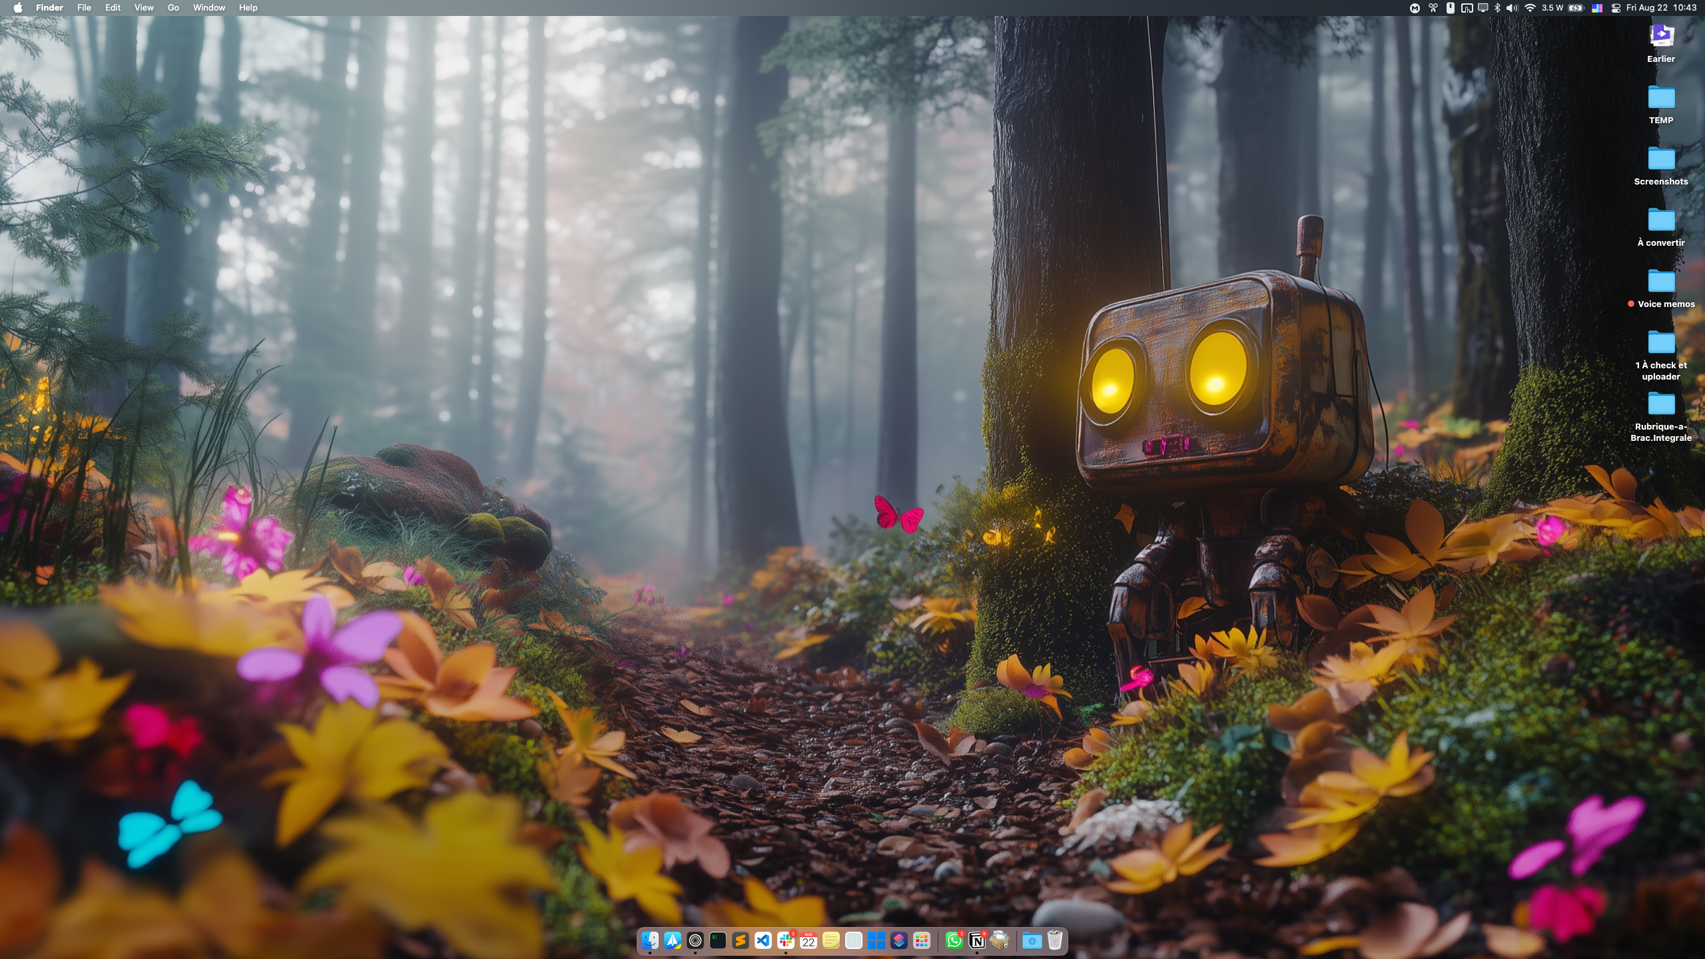Open Visual Studio Code from the Dock
This screenshot has height=959, width=1705.
pyautogui.click(x=763, y=940)
